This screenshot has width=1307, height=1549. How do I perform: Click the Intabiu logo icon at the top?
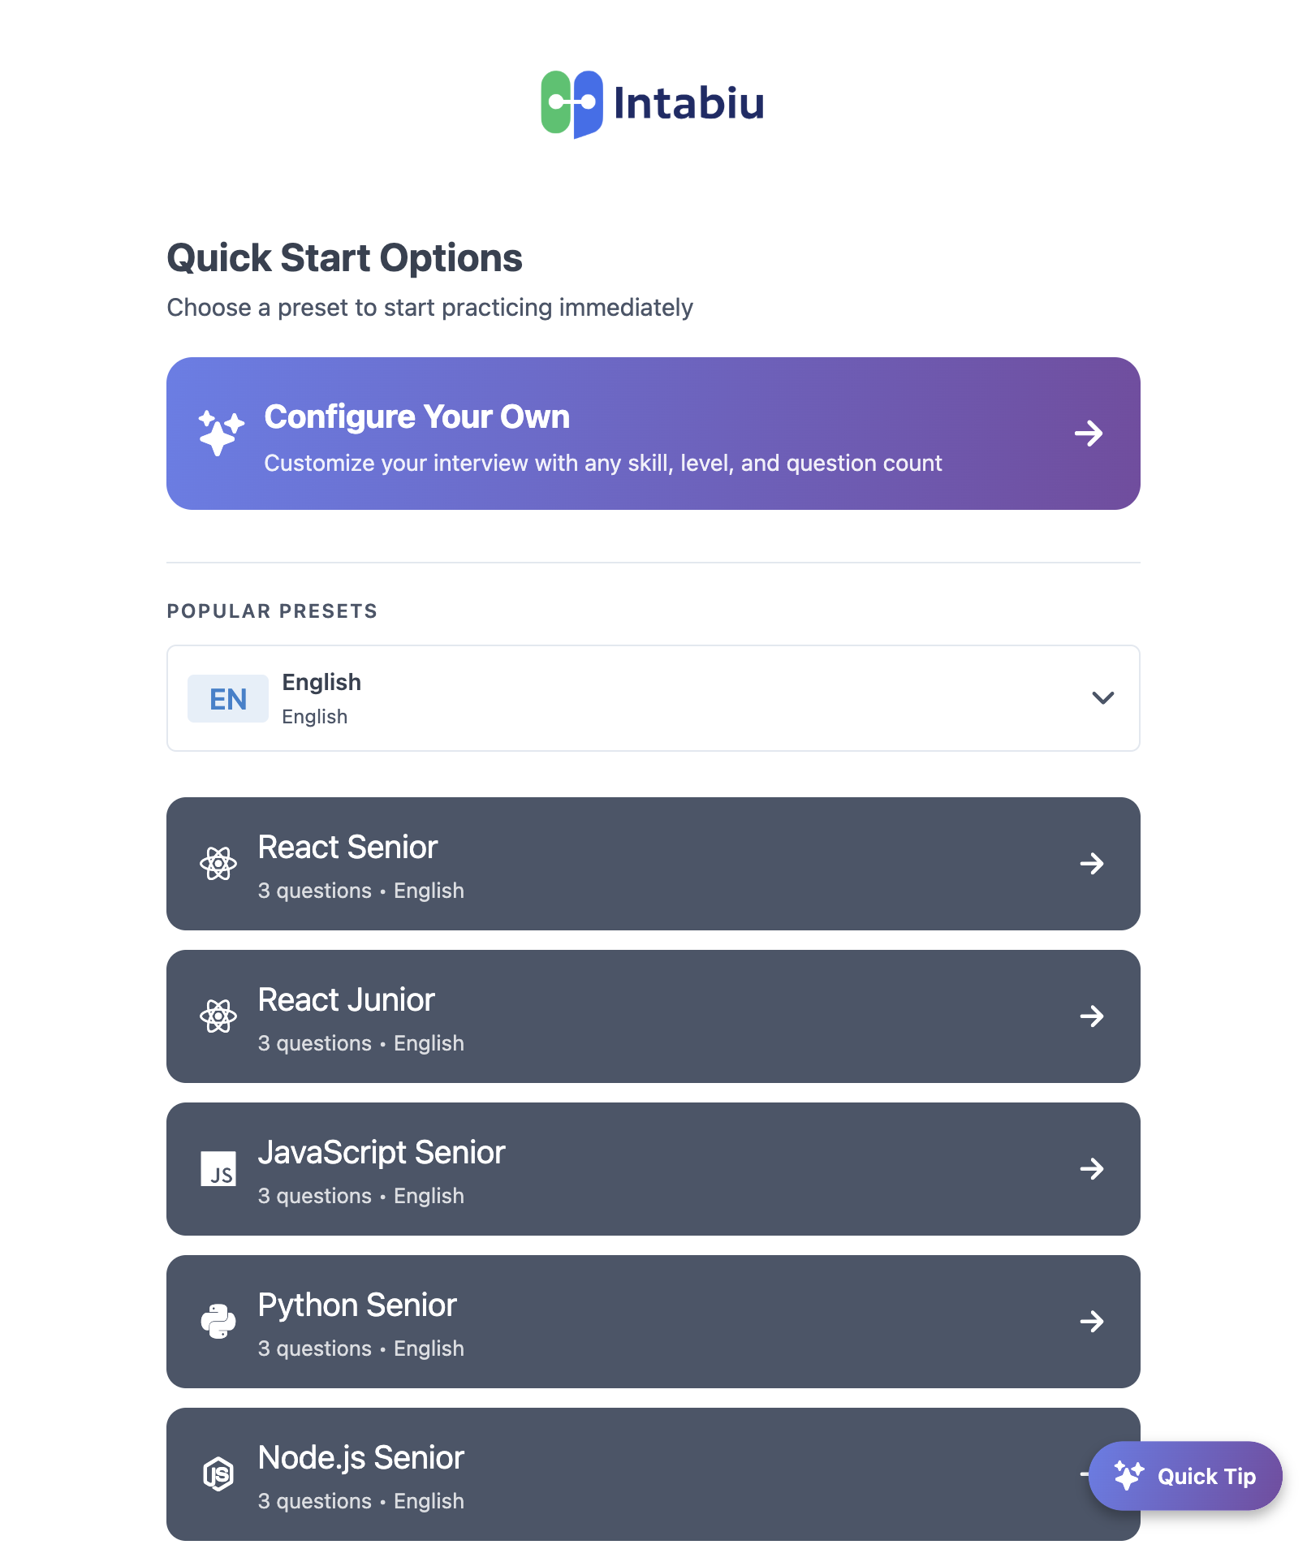tap(571, 102)
